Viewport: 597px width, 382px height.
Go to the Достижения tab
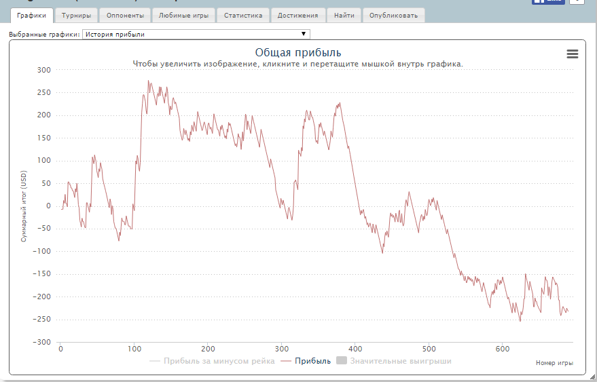297,16
